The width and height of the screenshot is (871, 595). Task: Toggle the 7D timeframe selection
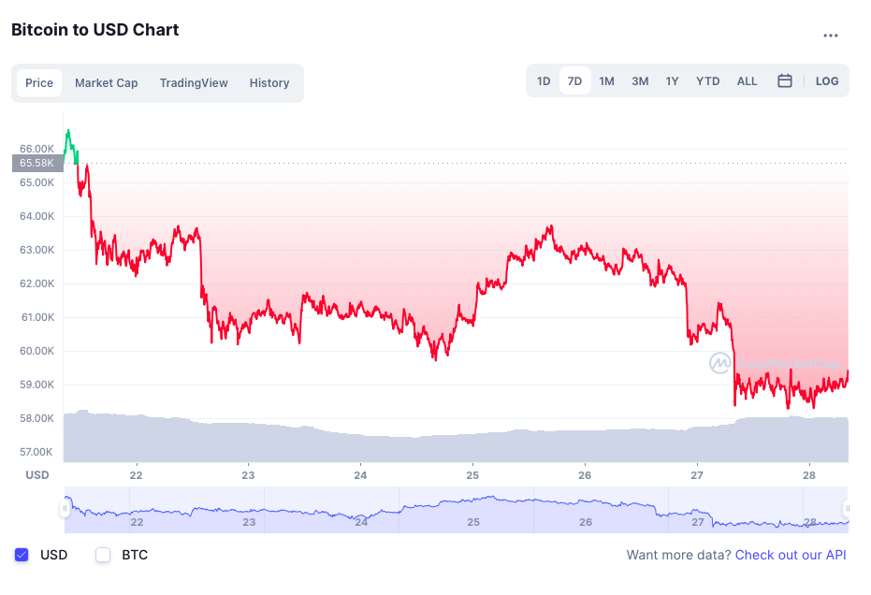tap(574, 80)
